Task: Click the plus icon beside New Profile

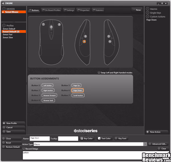Action: coord(4,123)
